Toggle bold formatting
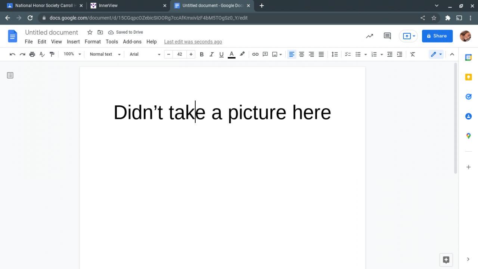The image size is (478, 269). (202, 55)
